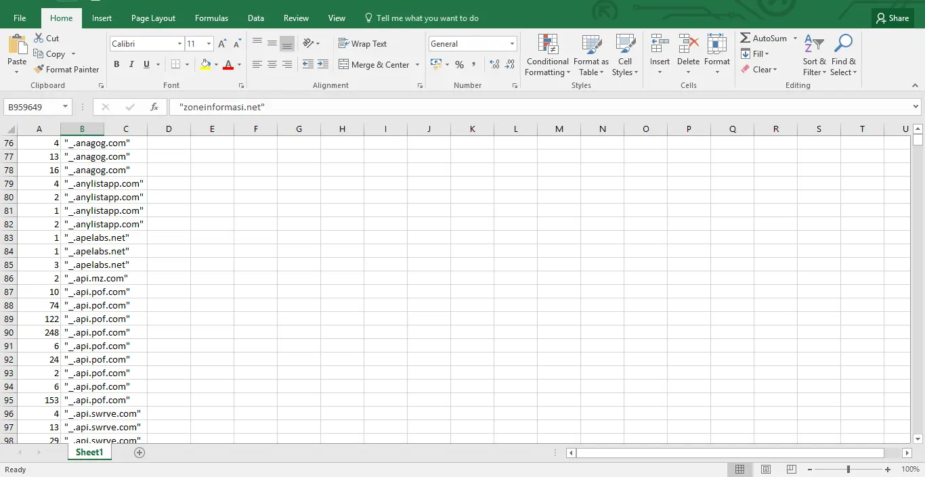Apply the red Font Color swatch
This screenshot has width=925, height=477.
click(228, 64)
